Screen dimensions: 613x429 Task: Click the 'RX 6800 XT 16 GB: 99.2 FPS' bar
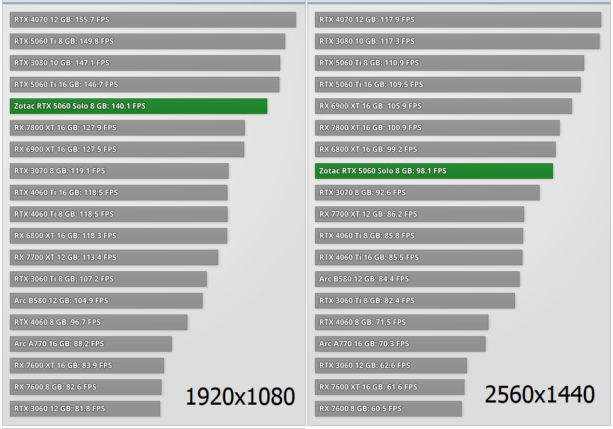pos(435,149)
